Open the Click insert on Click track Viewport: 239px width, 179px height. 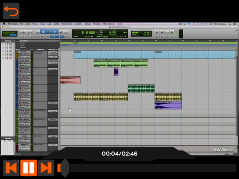(x=53, y=136)
